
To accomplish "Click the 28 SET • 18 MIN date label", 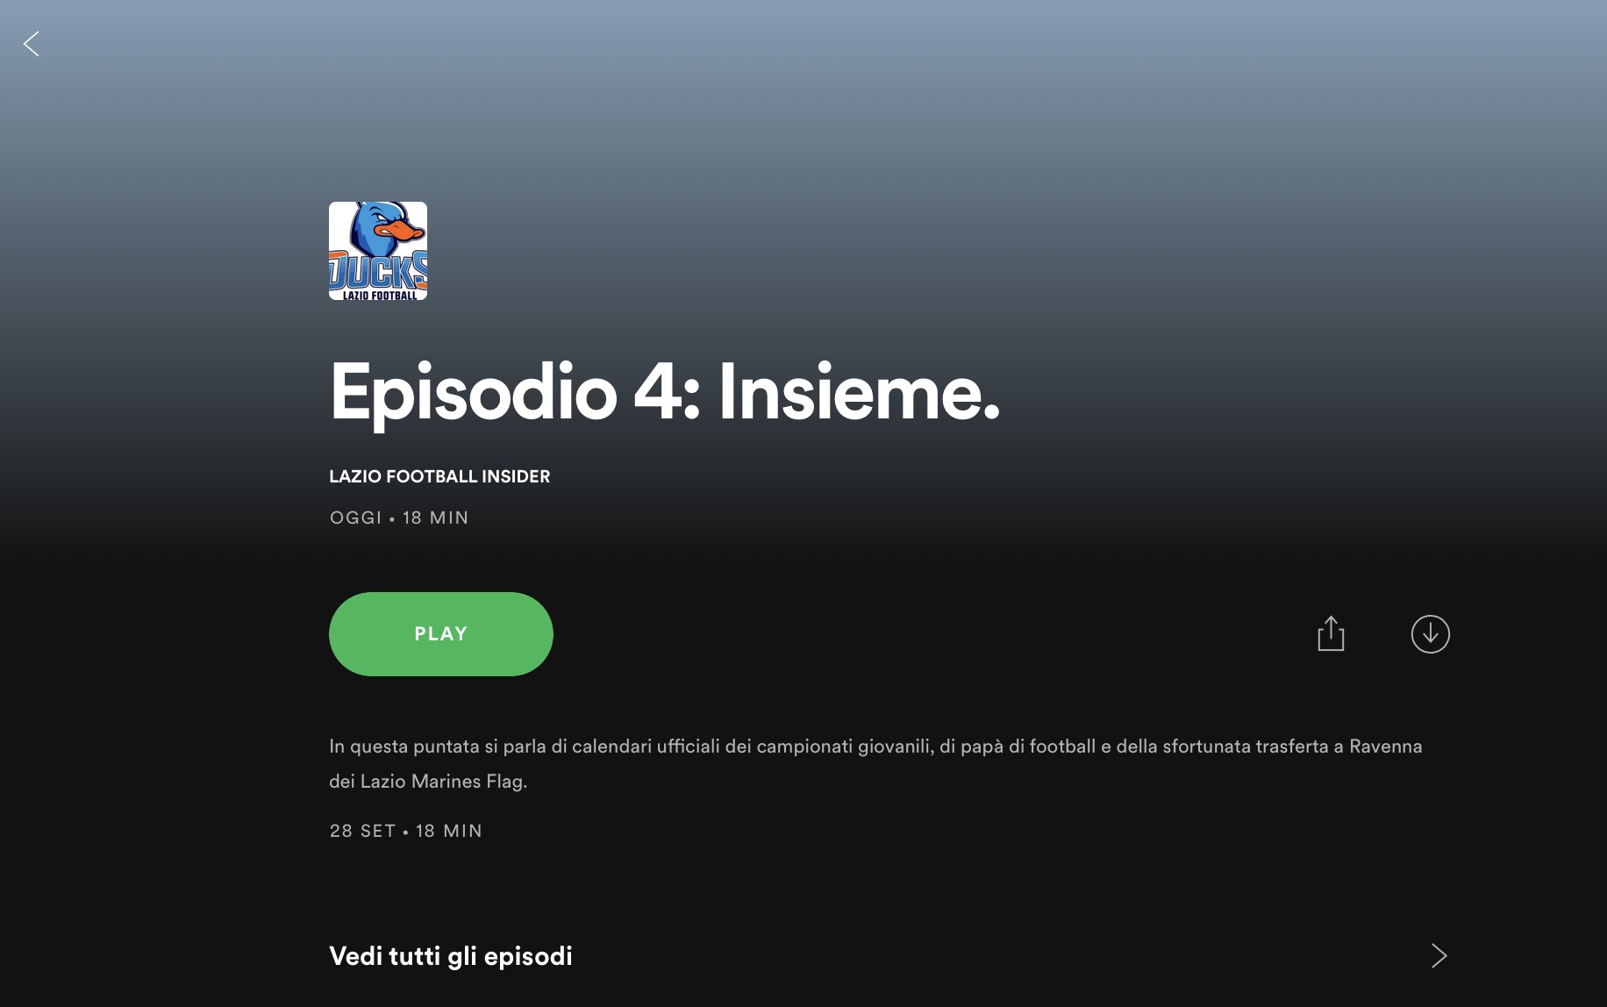I will click(406, 831).
